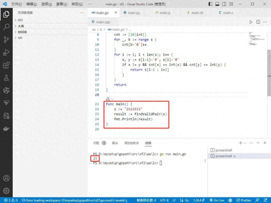Change UTF-8 encoding in status bar

pyautogui.click(x=164, y=200)
